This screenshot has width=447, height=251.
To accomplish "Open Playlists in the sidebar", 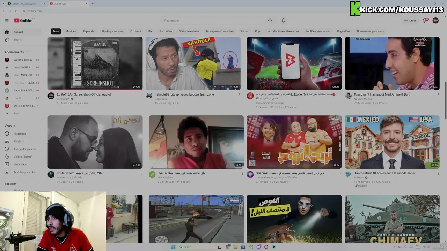I will click(22, 141).
